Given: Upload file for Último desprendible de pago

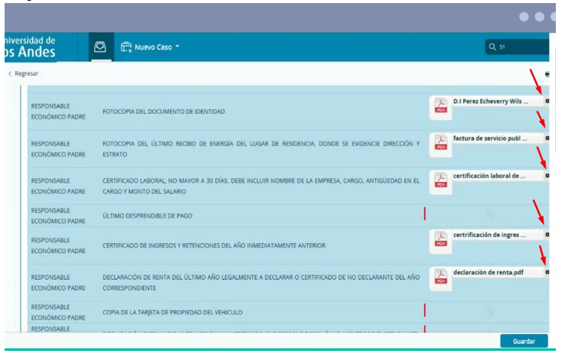Looking at the screenshot, I should 489,215.
